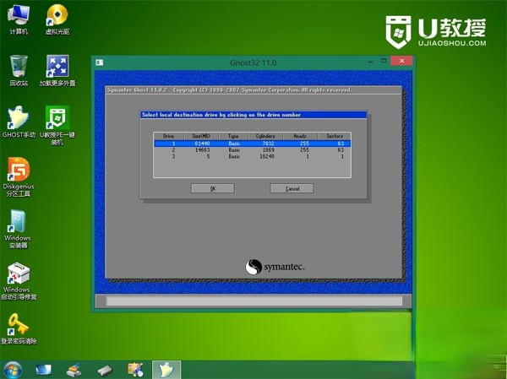Click the Type column header
Image resolution: width=507 pixels, height=379 pixels.
pos(233,136)
